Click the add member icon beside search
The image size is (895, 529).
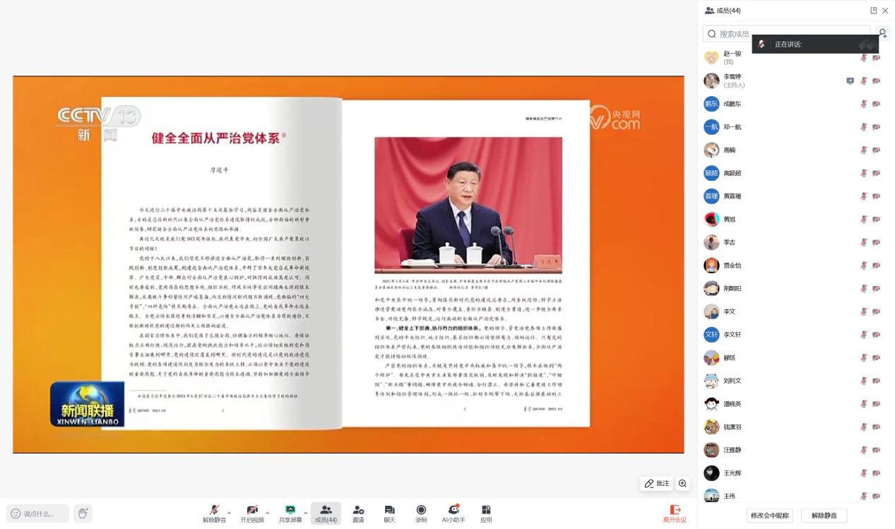pos(882,34)
